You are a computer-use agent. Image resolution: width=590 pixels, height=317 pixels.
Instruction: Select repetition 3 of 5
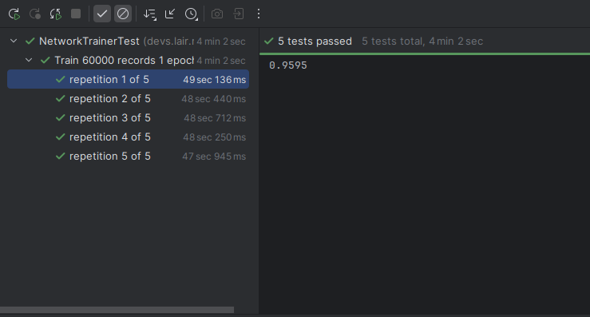[128, 118]
